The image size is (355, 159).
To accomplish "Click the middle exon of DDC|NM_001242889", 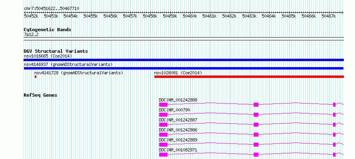I will tap(256, 145).
